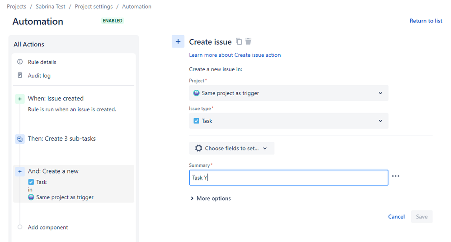
Task: Navigate to Project settings breadcrumb
Action: click(x=94, y=6)
